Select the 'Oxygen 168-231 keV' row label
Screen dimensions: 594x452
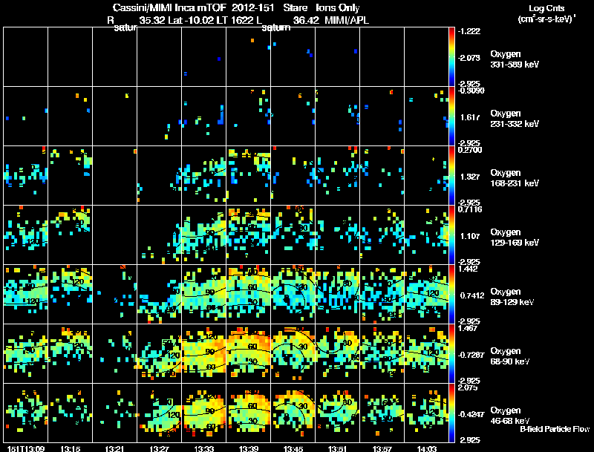point(515,178)
